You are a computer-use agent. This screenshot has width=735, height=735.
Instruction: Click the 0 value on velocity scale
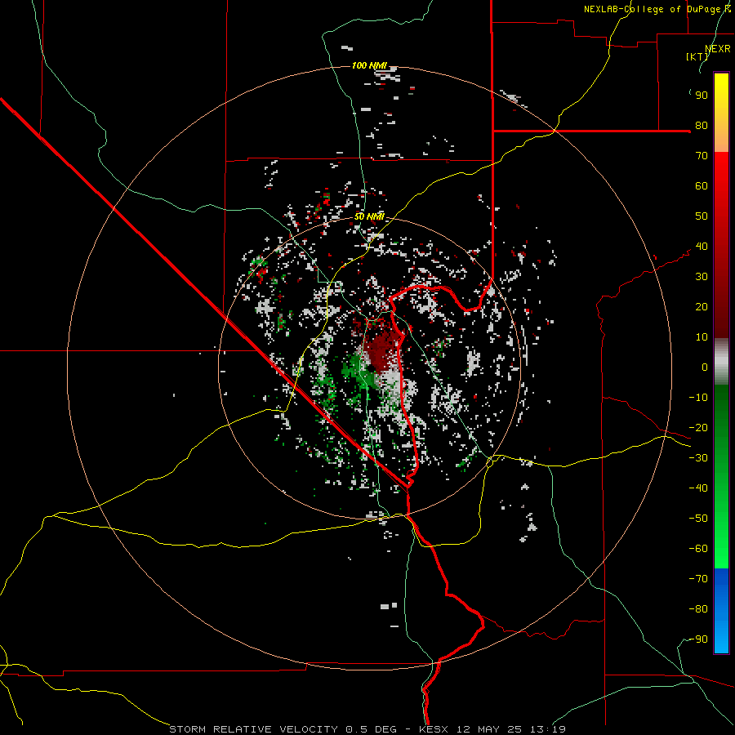coord(705,367)
